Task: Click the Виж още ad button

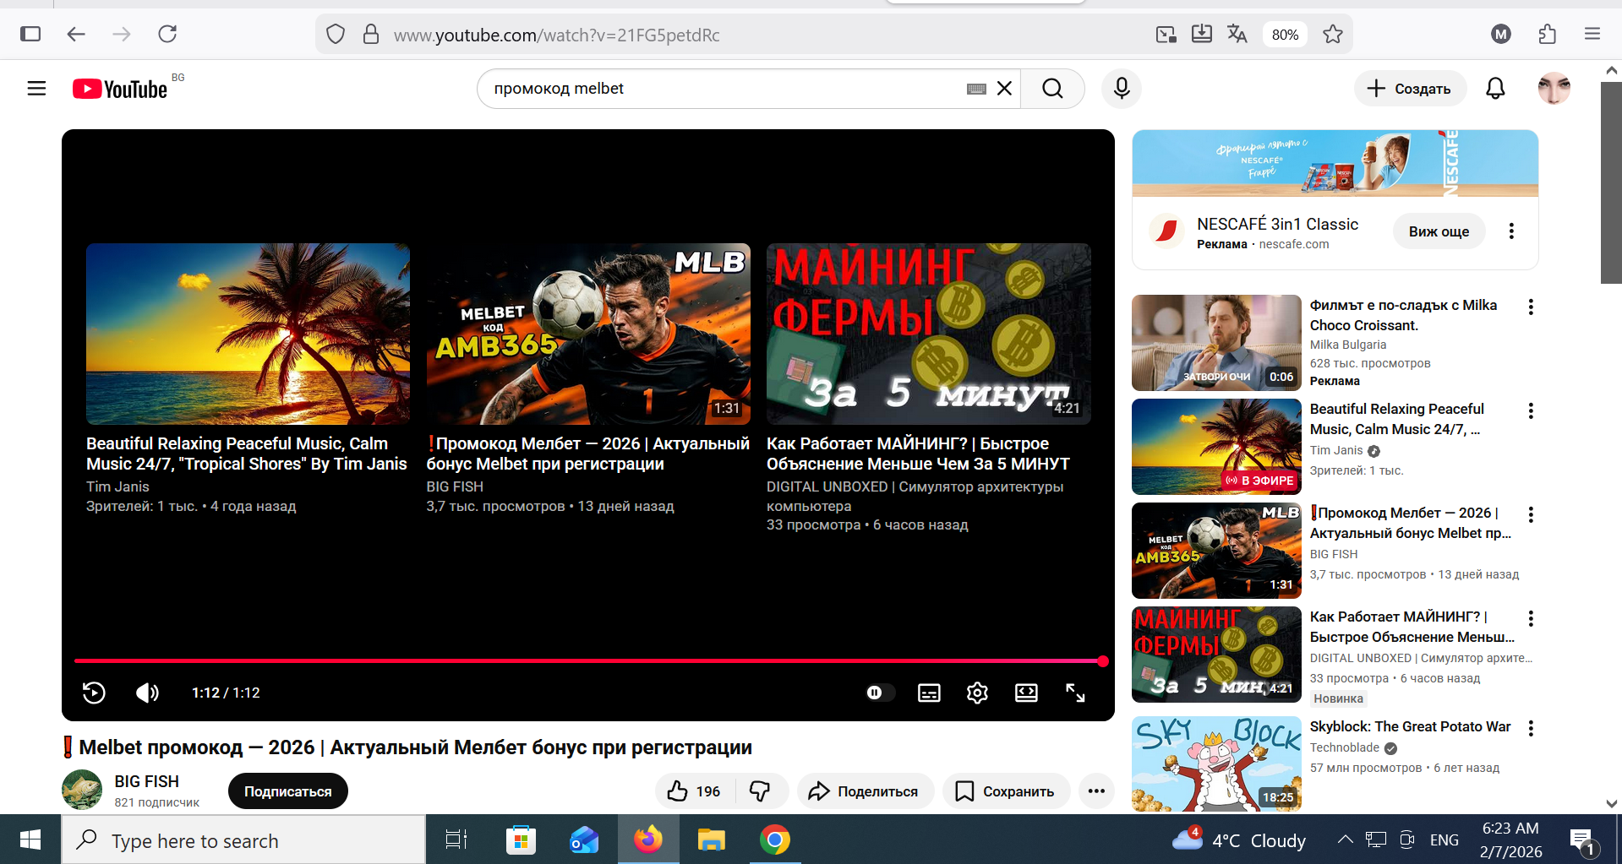Action: pyautogui.click(x=1439, y=231)
